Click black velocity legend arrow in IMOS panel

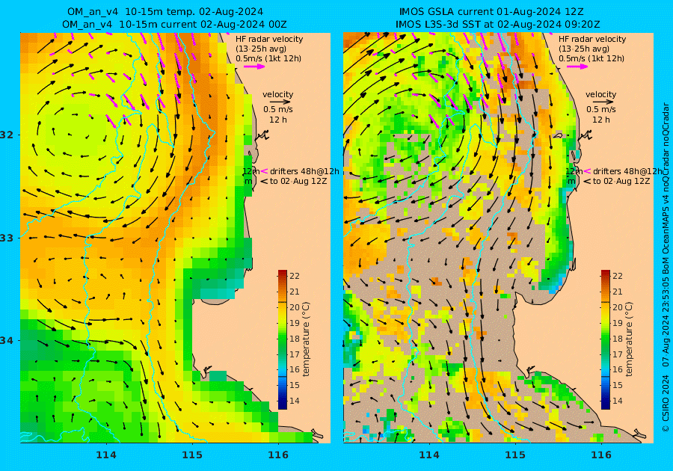click(x=603, y=102)
